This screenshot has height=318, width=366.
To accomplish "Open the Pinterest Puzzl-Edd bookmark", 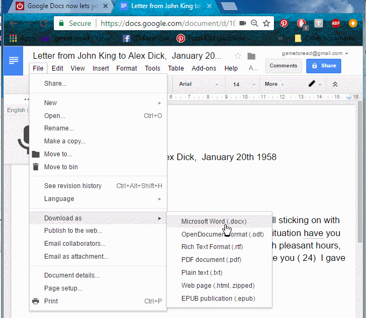I will [x=210, y=38].
